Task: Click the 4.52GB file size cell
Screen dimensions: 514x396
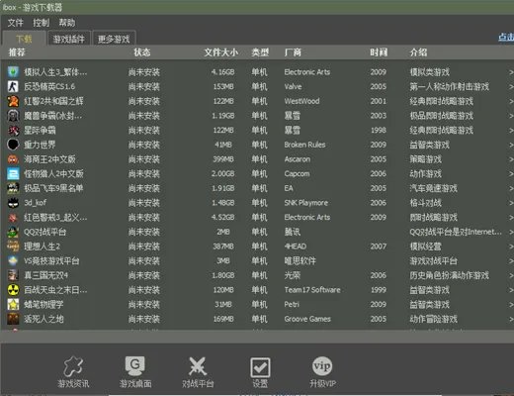Action: 222,217
